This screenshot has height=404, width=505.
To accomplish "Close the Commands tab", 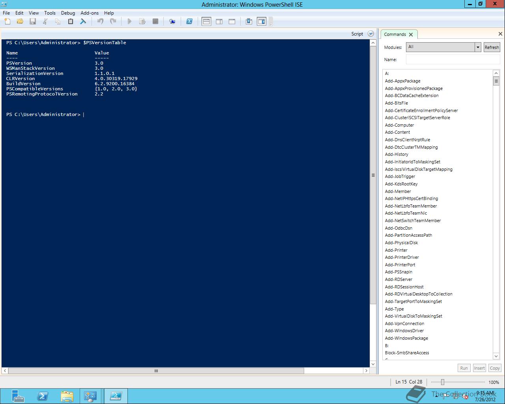I will click(411, 34).
